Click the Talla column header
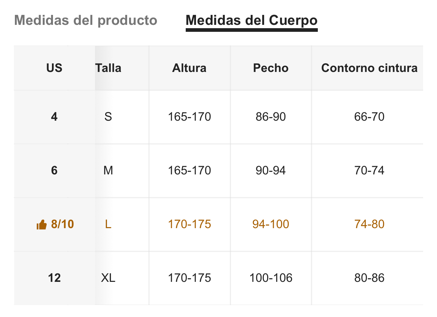437x317 pixels. [108, 68]
